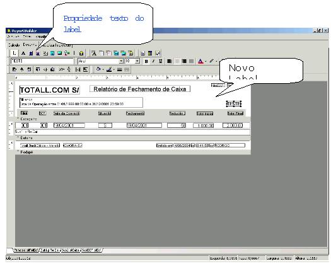The image size is (331, 264).
Task: Align selected objects to top edges
Action: click(38, 69)
